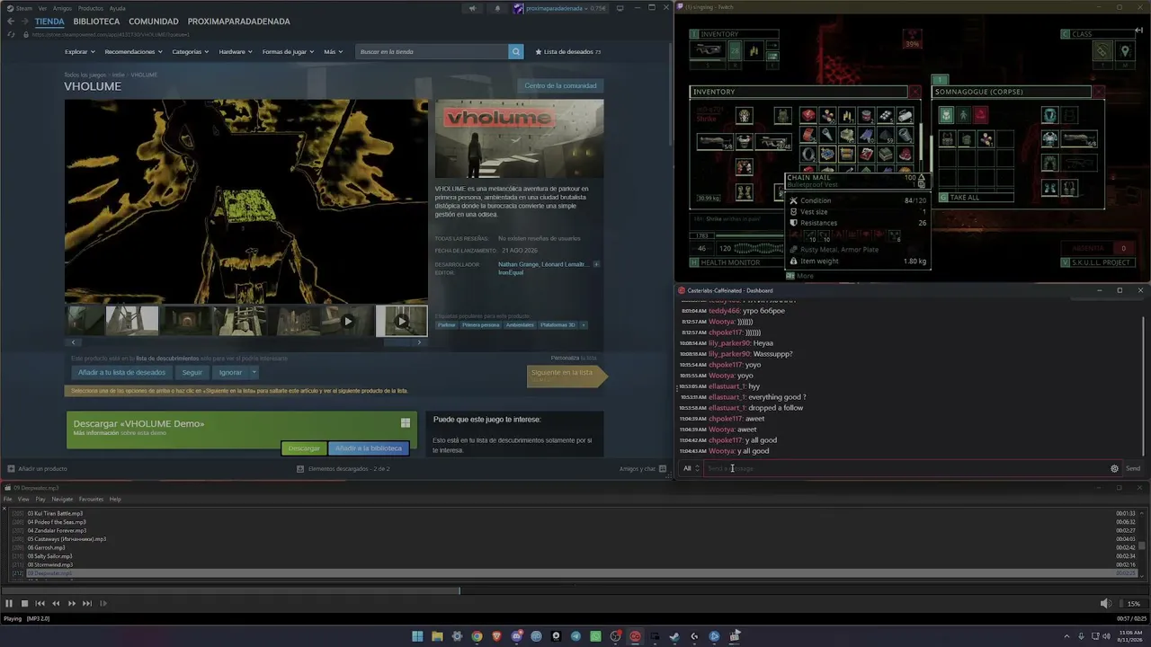Open Lista de deseados link

pyautogui.click(x=567, y=52)
